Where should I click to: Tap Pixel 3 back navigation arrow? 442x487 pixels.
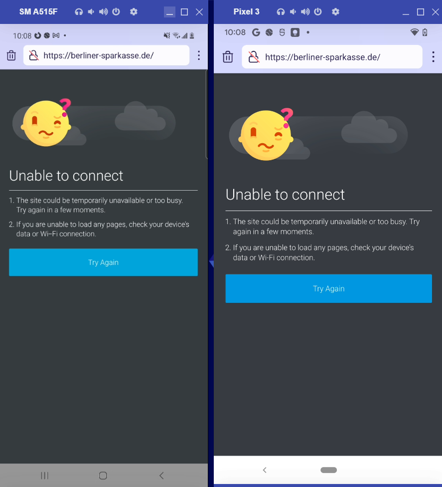click(265, 470)
